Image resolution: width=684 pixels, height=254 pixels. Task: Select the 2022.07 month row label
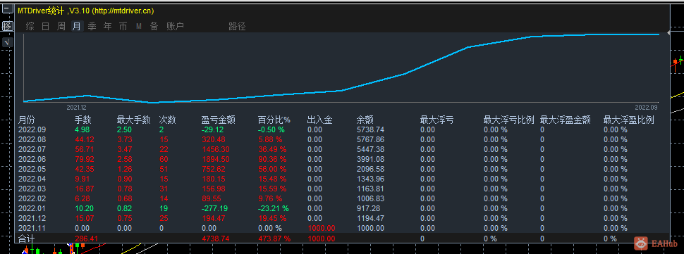(32, 150)
